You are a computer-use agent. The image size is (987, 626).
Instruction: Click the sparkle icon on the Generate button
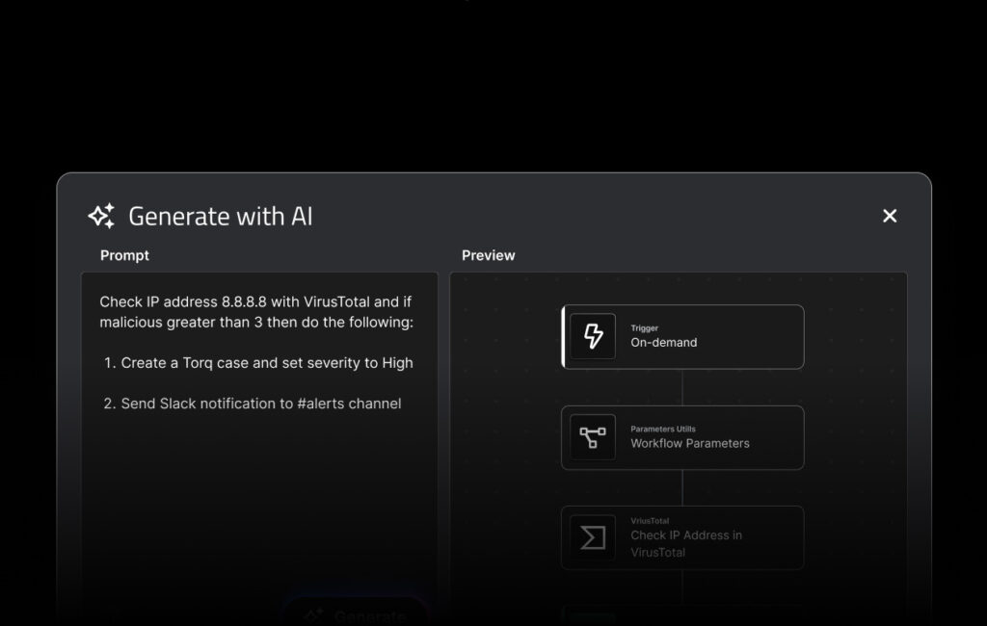point(312,616)
